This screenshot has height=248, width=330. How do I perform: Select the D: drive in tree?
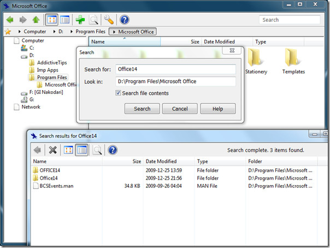27,55
